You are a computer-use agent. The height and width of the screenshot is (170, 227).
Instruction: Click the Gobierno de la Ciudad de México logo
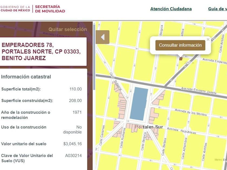click(15, 9)
